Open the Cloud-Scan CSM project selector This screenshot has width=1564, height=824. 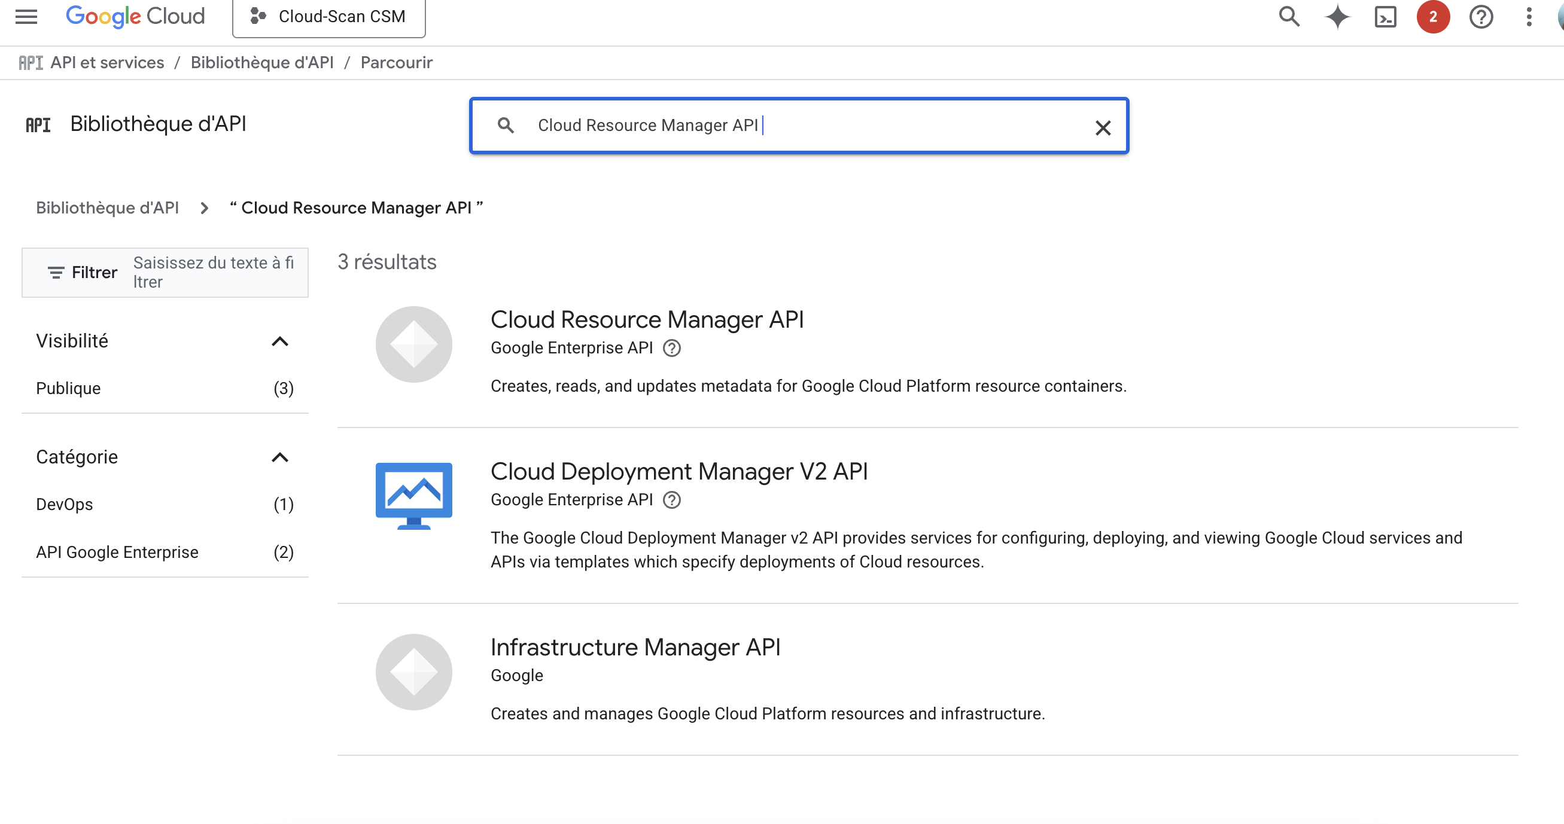coord(328,16)
